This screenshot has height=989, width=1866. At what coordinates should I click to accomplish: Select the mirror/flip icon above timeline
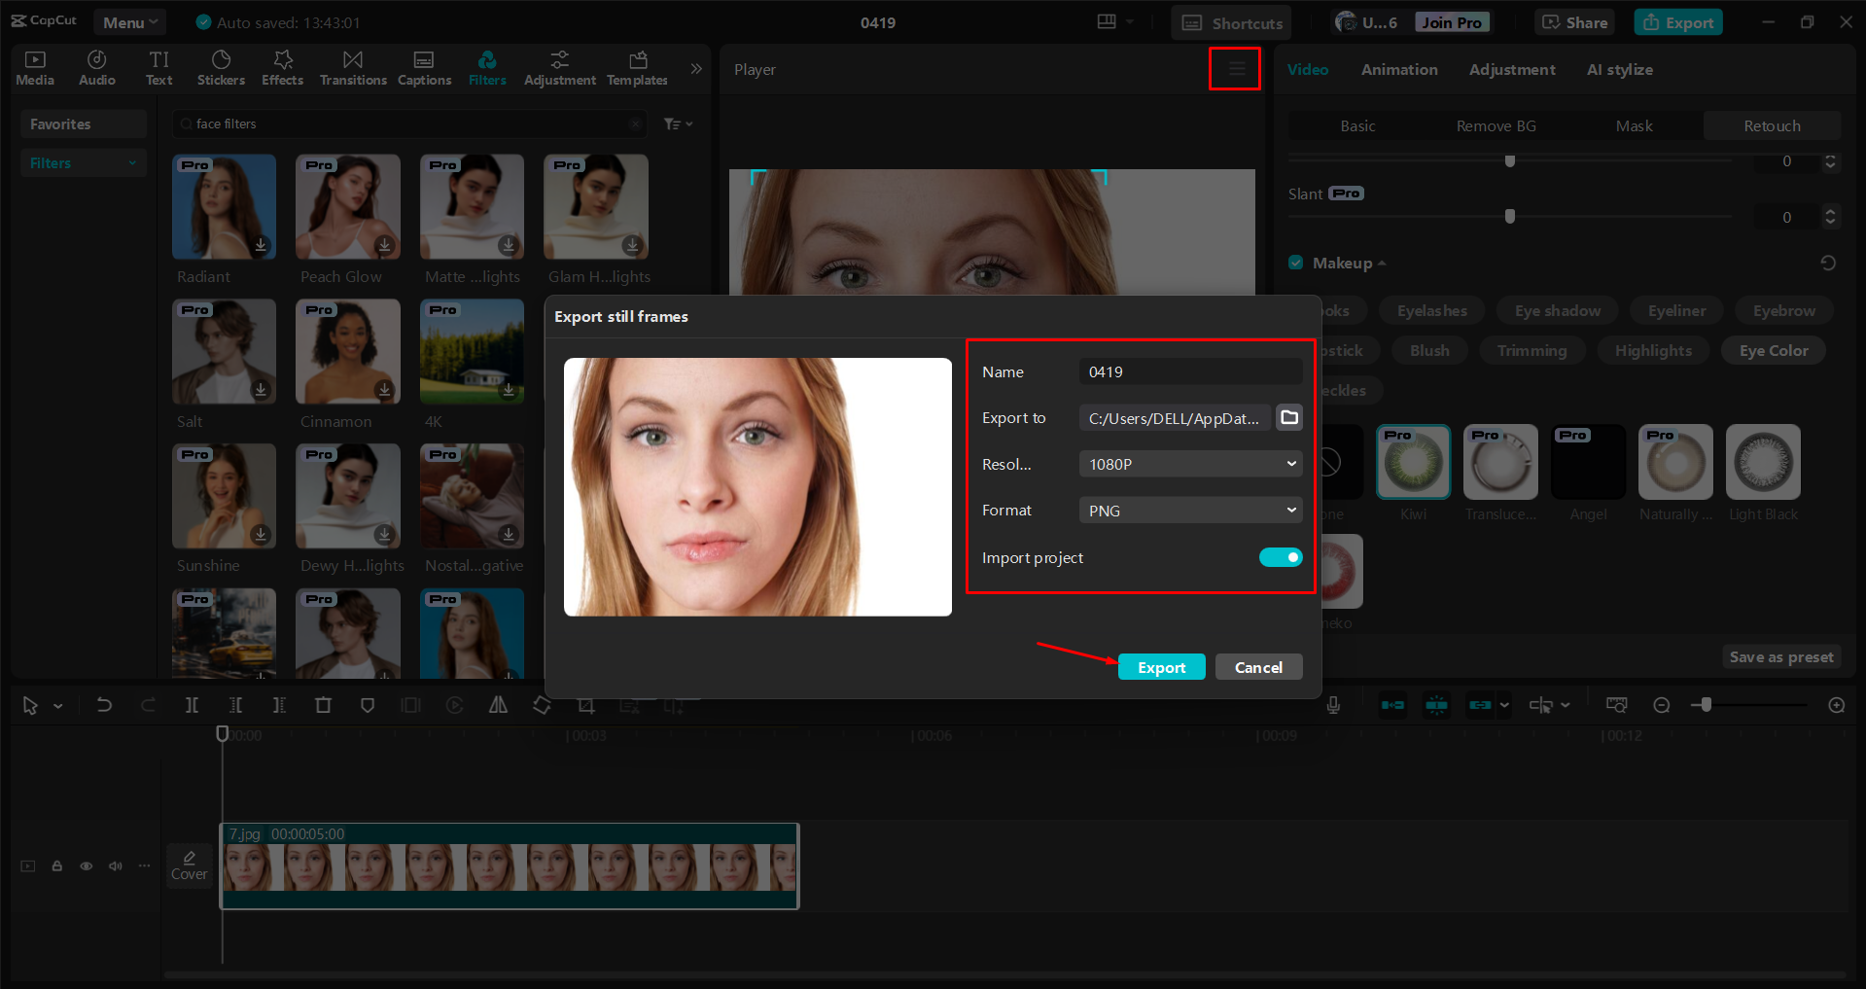(498, 705)
